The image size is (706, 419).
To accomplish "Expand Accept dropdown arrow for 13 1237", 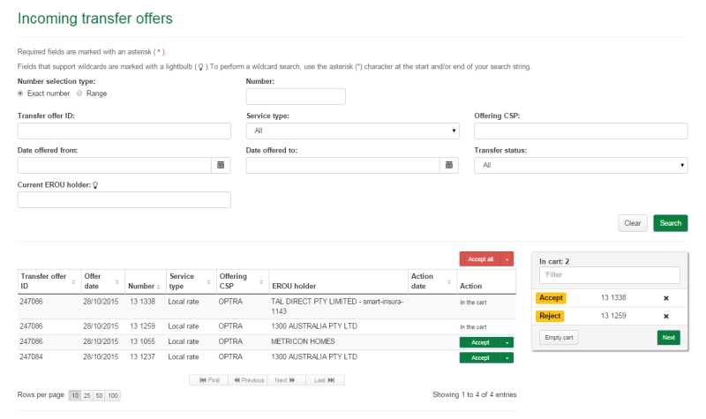I will tap(507, 358).
